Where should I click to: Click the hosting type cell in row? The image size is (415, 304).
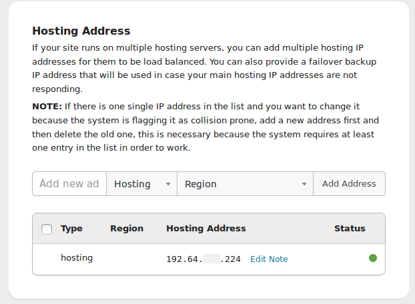77,258
